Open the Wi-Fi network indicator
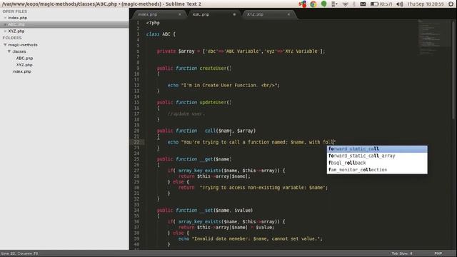The width and height of the screenshot is (457, 257). coord(346,4)
